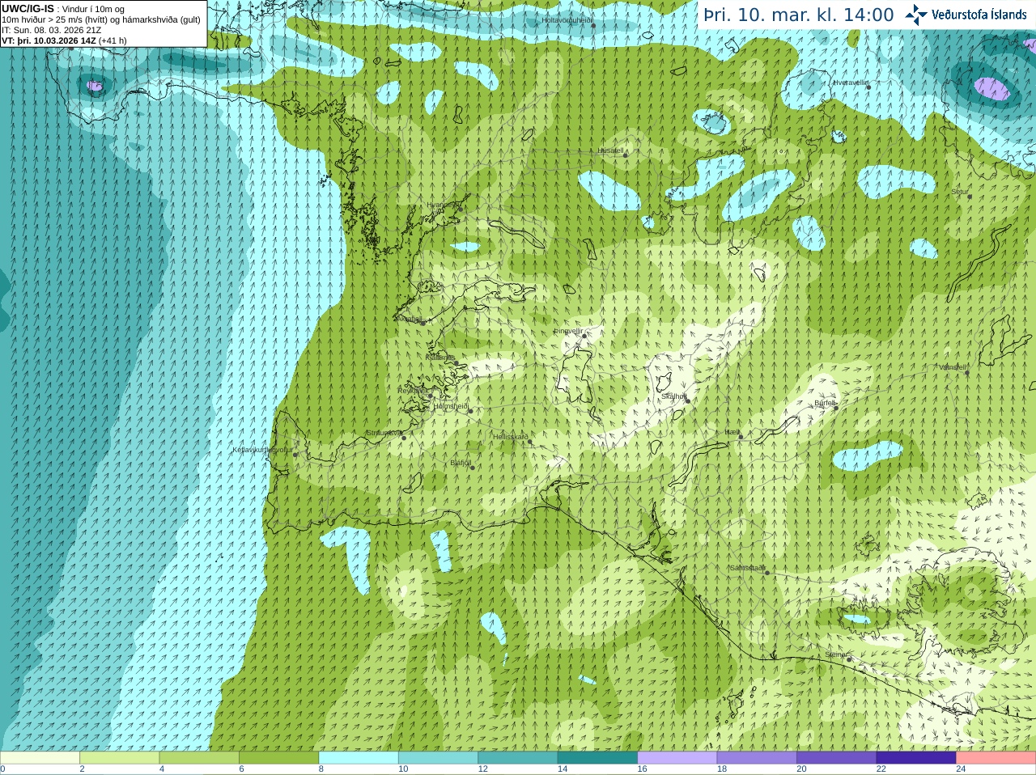Click the 6–8 m/s dark green legend swatch

(278, 758)
